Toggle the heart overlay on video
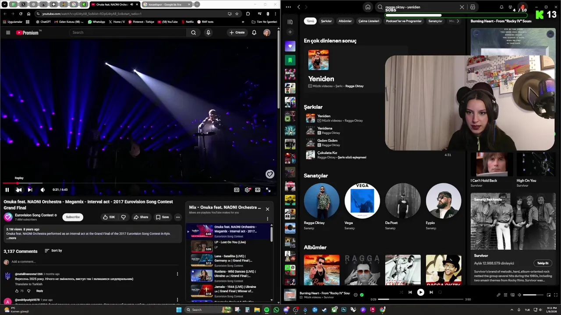 pos(270,174)
